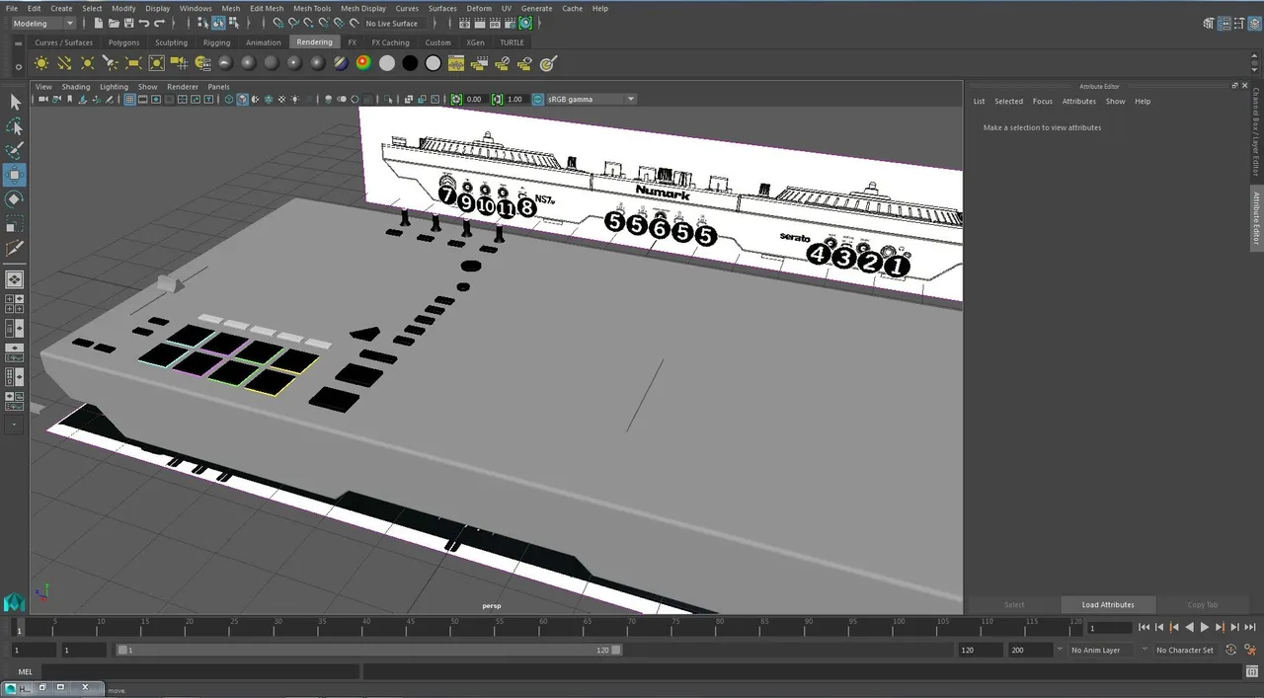Image resolution: width=1264 pixels, height=698 pixels.
Task: Switch to the Polygons shelf tab
Action: point(123,42)
